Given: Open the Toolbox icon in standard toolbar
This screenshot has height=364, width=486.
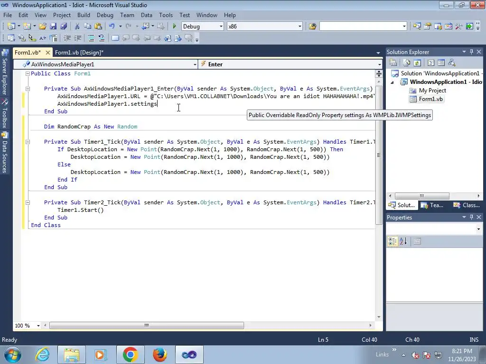Looking at the screenshot, I should (x=459, y=27).
